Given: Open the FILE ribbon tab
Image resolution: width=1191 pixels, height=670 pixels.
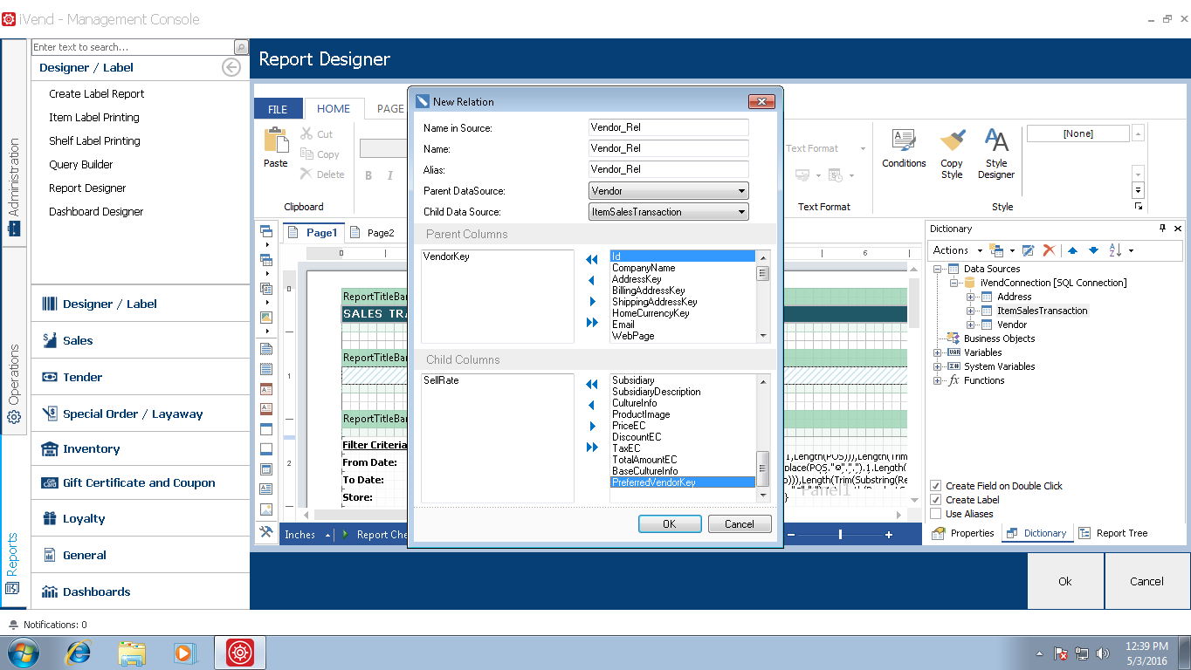Looking at the screenshot, I should pyautogui.click(x=278, y=109).
